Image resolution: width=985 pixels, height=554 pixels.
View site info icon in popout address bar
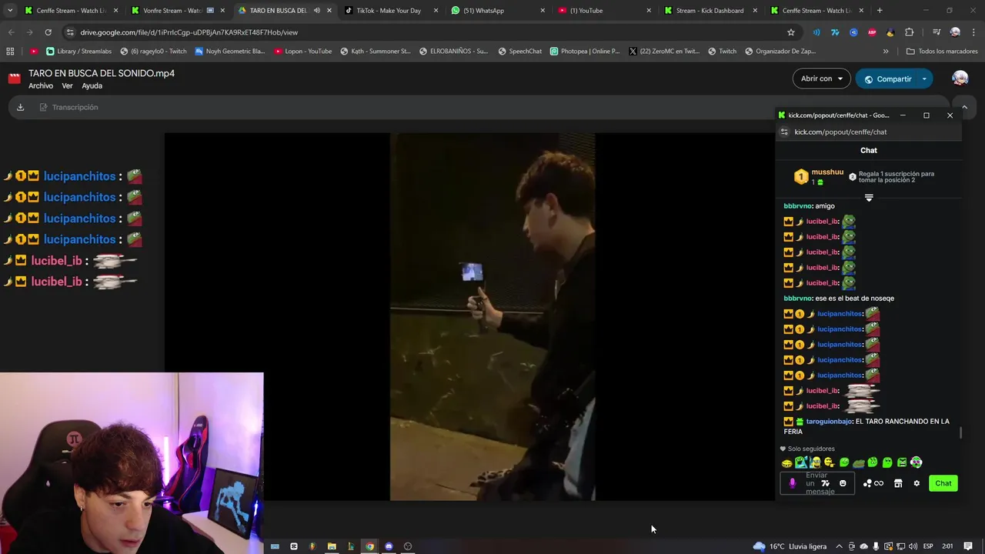coord(784,132)
